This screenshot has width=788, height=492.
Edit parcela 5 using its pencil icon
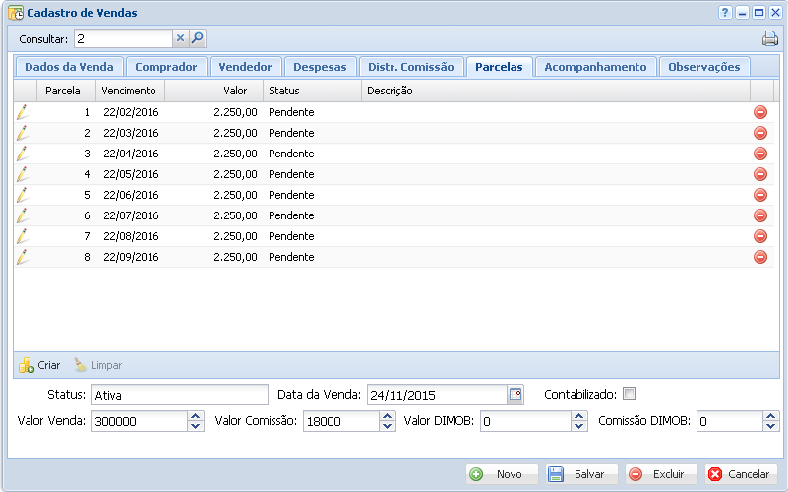(22, 195)
